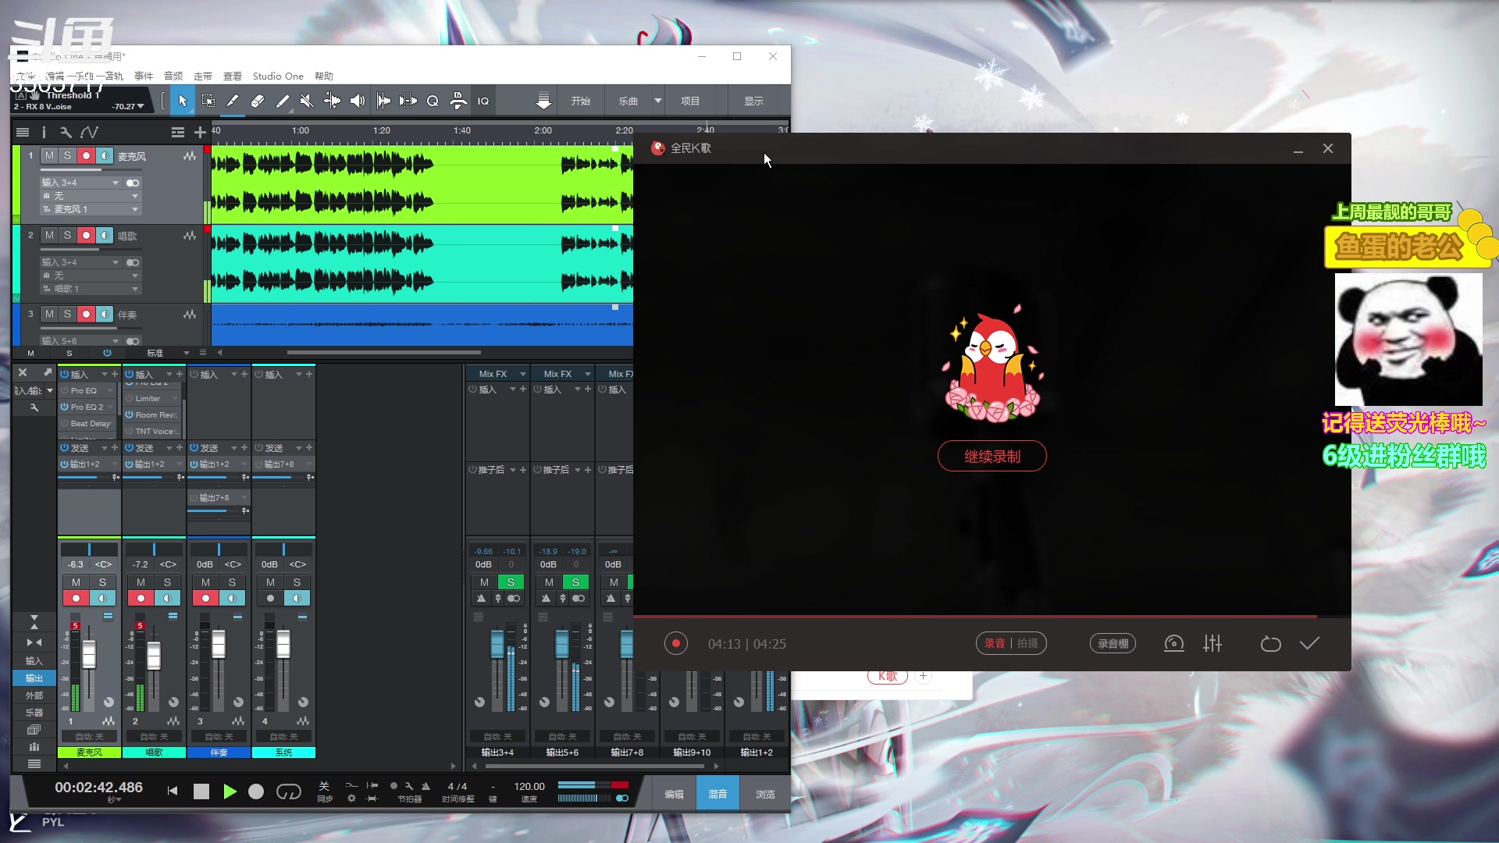Select the arrow selection tool

[x=183, y=100]
